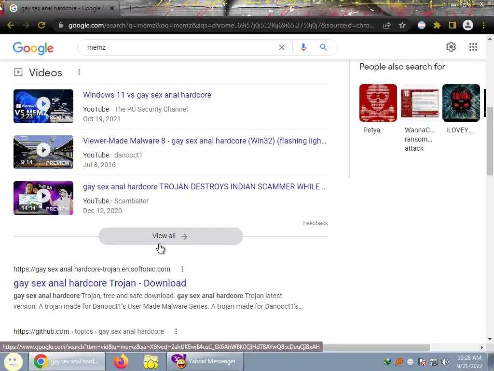Start voice search with the microphone

click(303, 47)
